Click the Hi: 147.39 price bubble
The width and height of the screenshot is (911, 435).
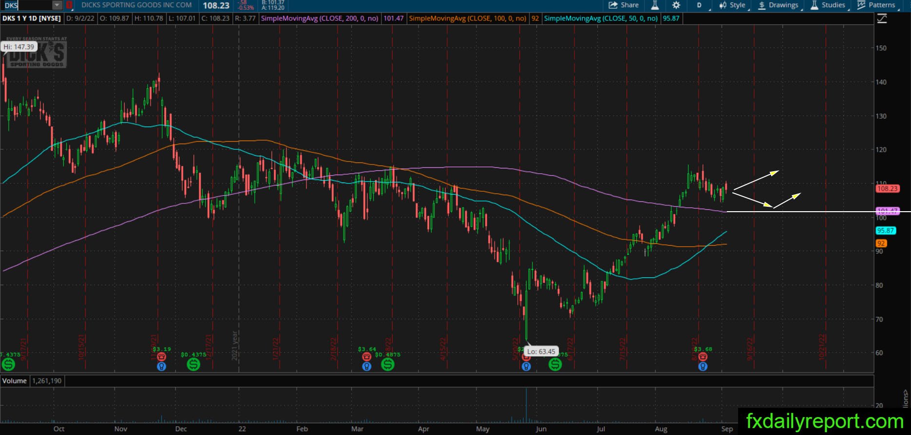tap(19, 47)
